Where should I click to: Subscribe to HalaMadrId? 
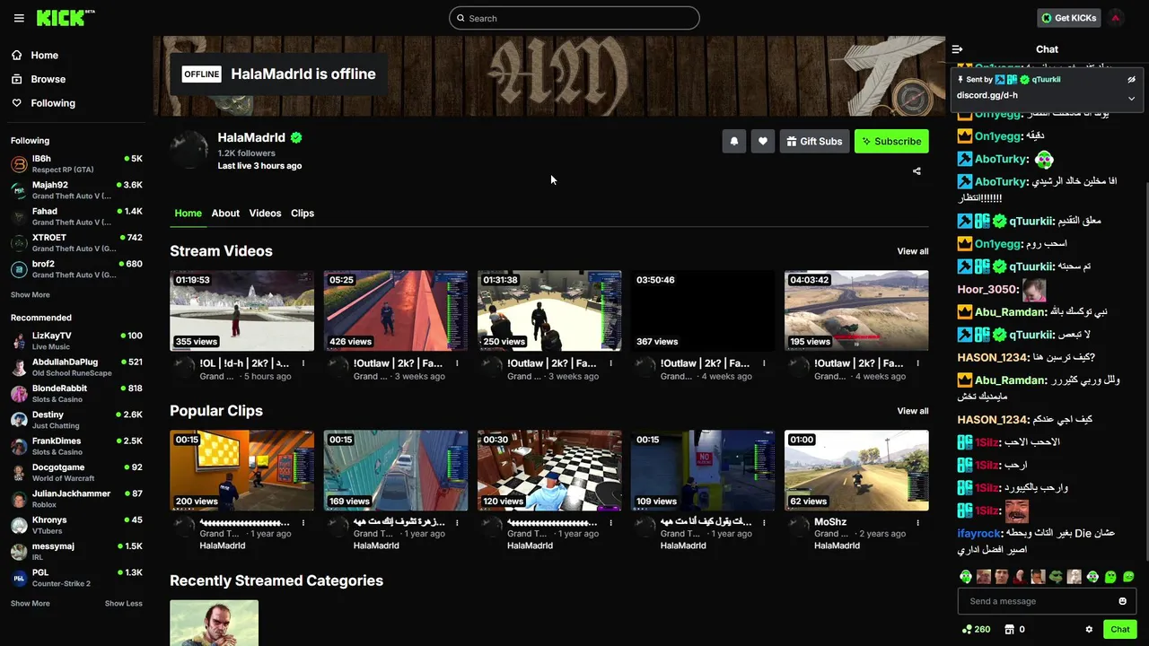891,141
